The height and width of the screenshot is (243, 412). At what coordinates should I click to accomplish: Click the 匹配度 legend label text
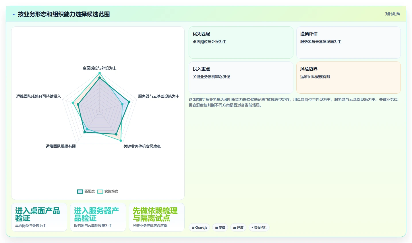90,191
